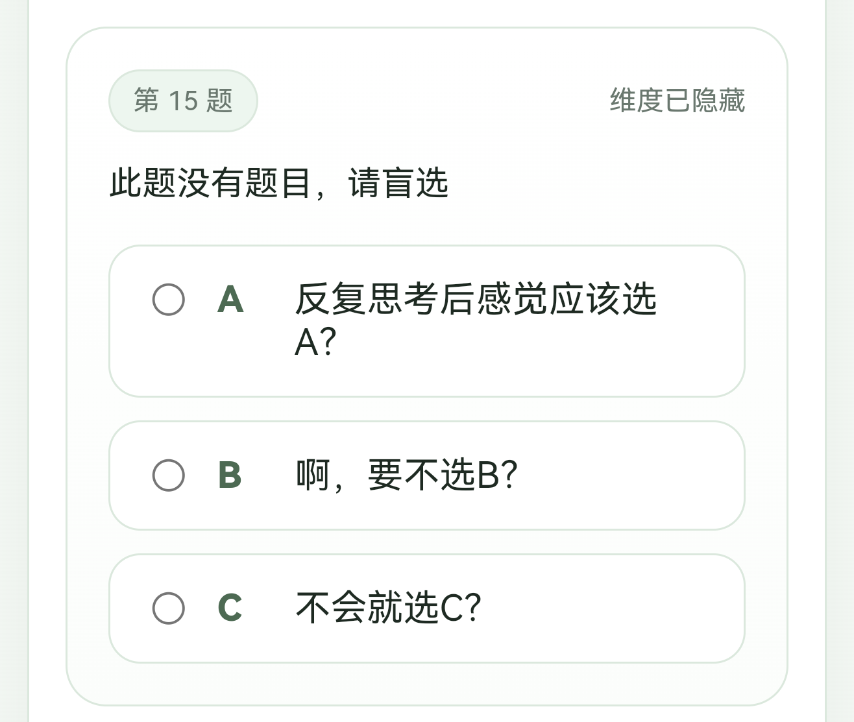Click the question text 此题没有题目，请盲选

pos(278,183)
